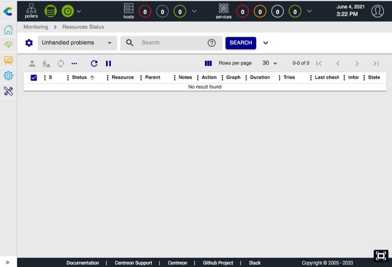Open the user profile avatar icon
Viewport: 392px width, 267px height.
tap(377, 11)
